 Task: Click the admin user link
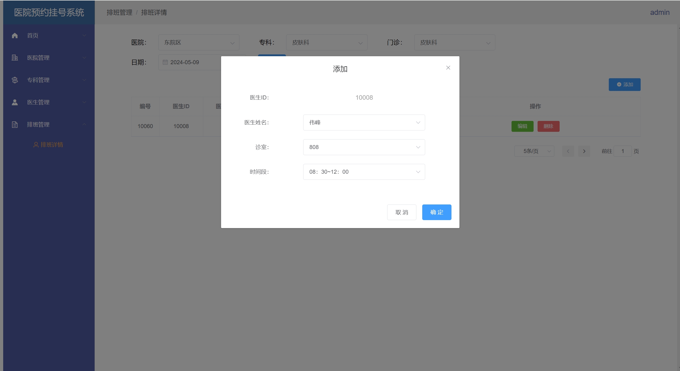[x=659, y=12]
